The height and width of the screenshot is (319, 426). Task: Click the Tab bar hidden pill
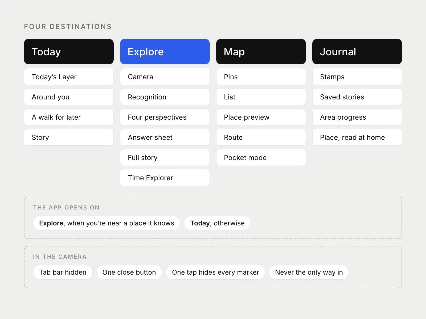tap(63, 272)
